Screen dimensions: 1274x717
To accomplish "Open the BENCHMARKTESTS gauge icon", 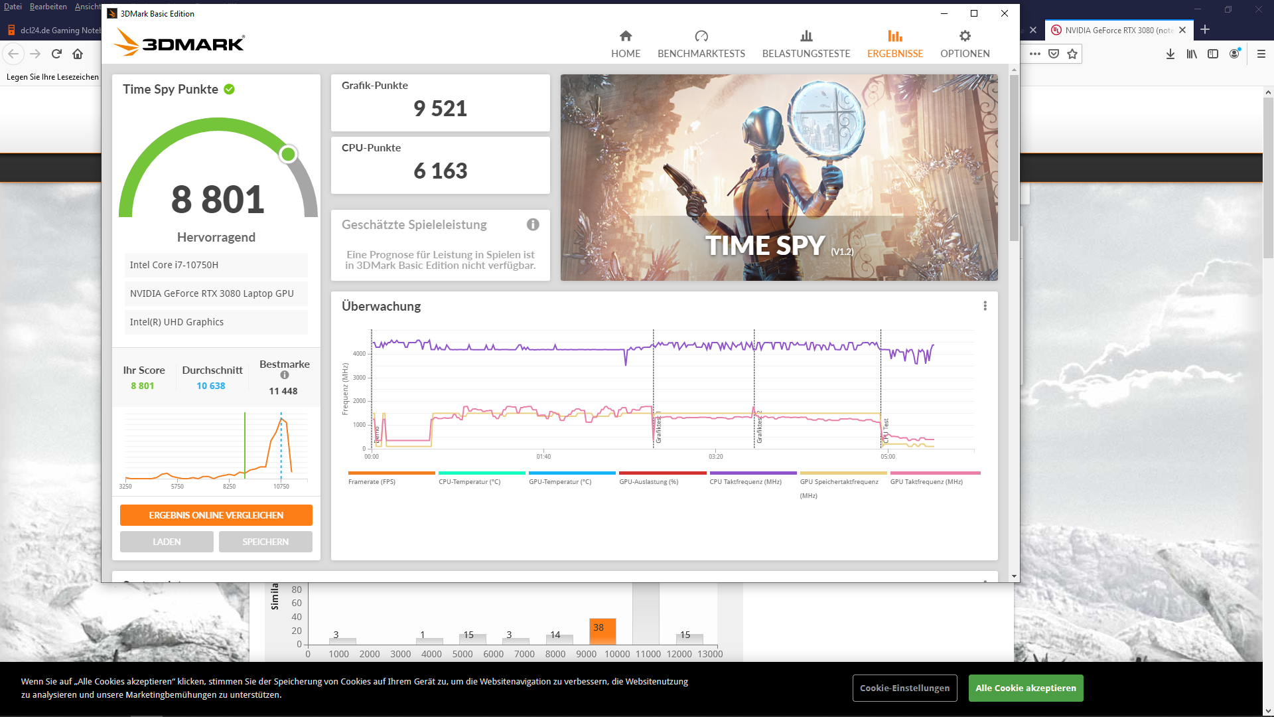I will coord(701,36).
